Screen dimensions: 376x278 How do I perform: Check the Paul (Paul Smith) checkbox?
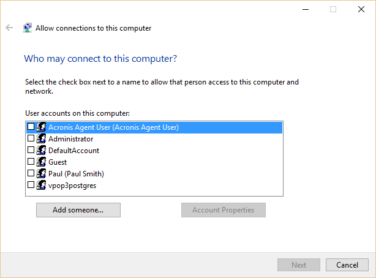(x=31, y=173)
